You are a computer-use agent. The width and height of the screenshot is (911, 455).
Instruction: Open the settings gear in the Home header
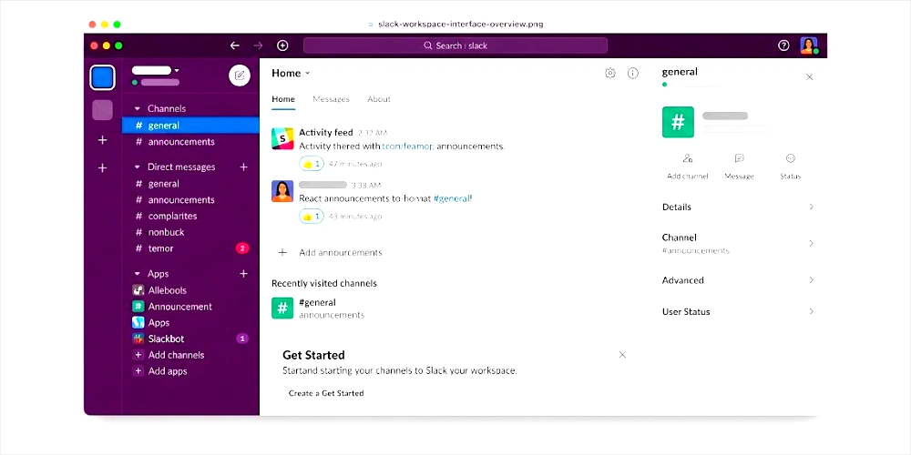(x=610, y=73)
